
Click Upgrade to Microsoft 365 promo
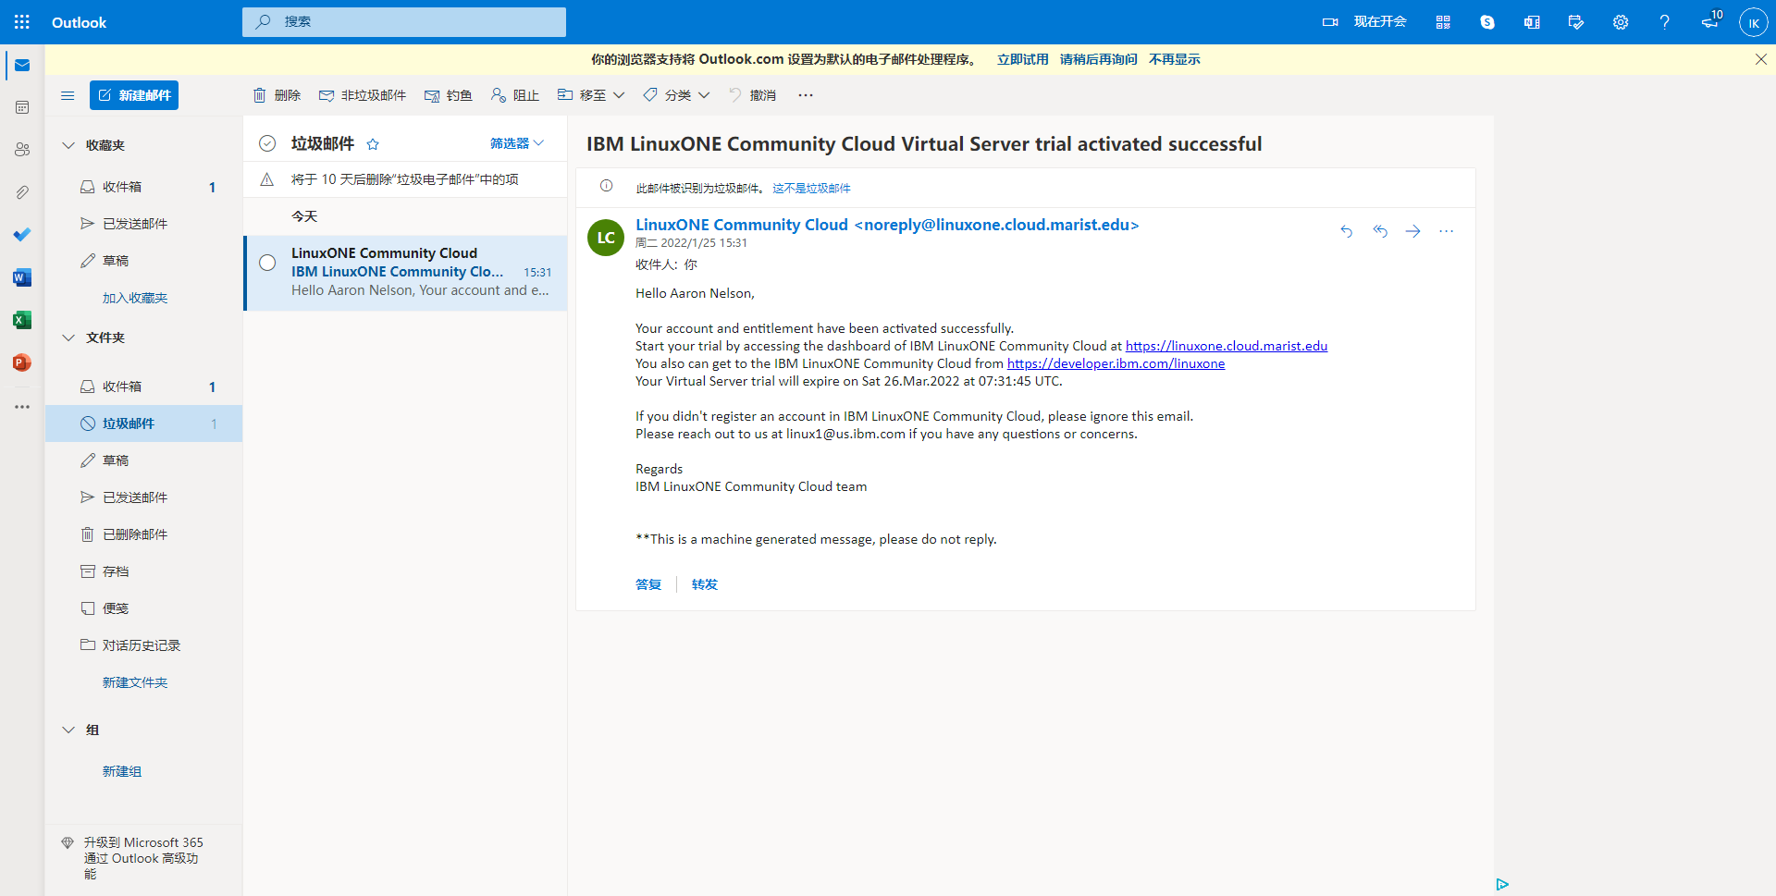pyautogui.click(x=143, y=858)
